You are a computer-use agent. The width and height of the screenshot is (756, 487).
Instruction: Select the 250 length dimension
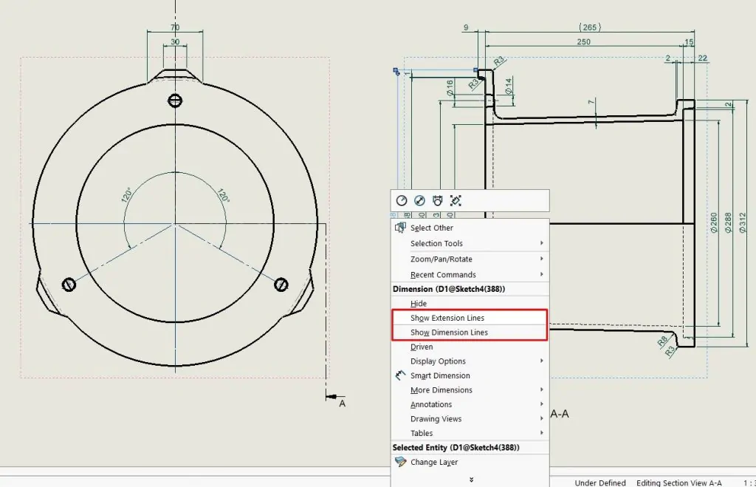click(583, 42)
